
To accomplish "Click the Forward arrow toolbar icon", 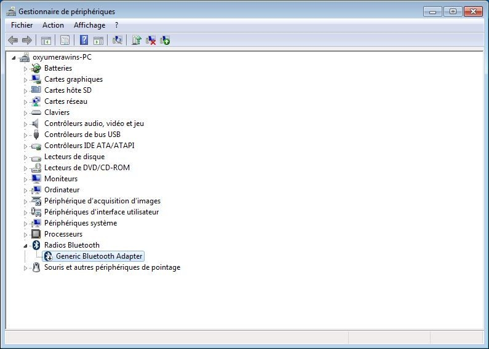I will click(x=27, y=40).
